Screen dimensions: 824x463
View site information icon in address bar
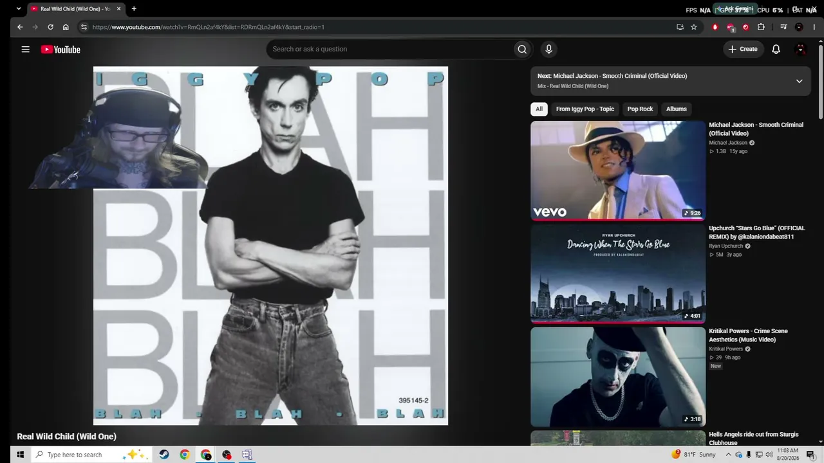[84, 27]
